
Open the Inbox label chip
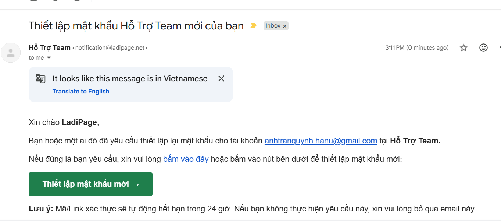coord(273,26)
